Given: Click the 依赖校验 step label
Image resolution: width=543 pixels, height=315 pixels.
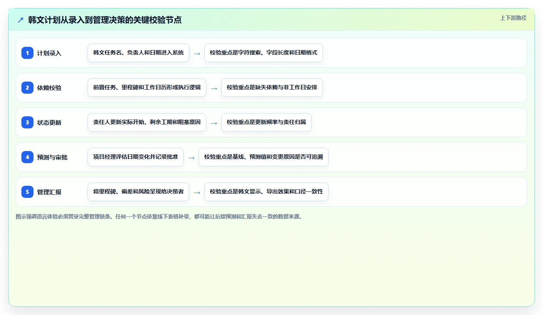Looking at the screenshot, I should pos(49,88).
